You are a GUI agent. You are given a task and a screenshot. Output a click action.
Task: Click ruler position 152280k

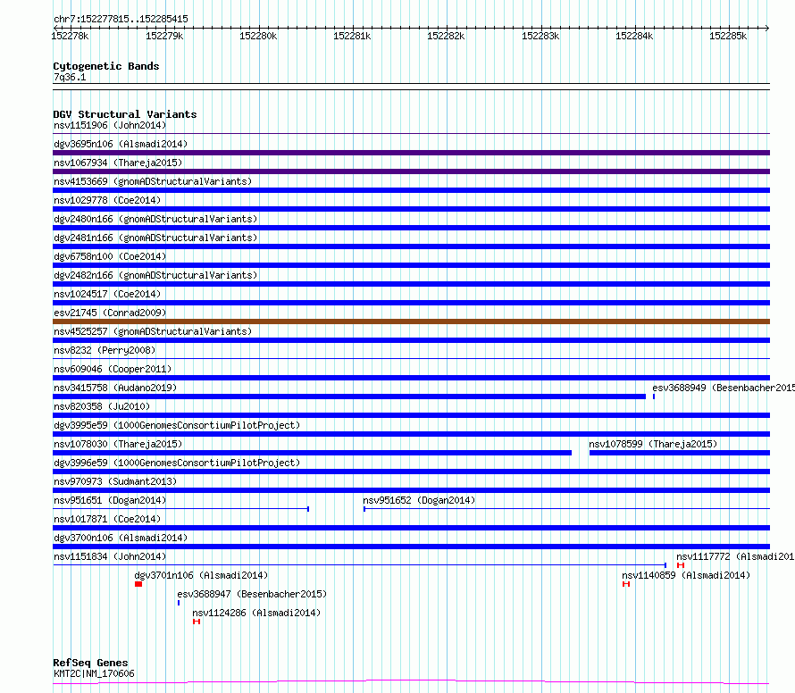258,36
